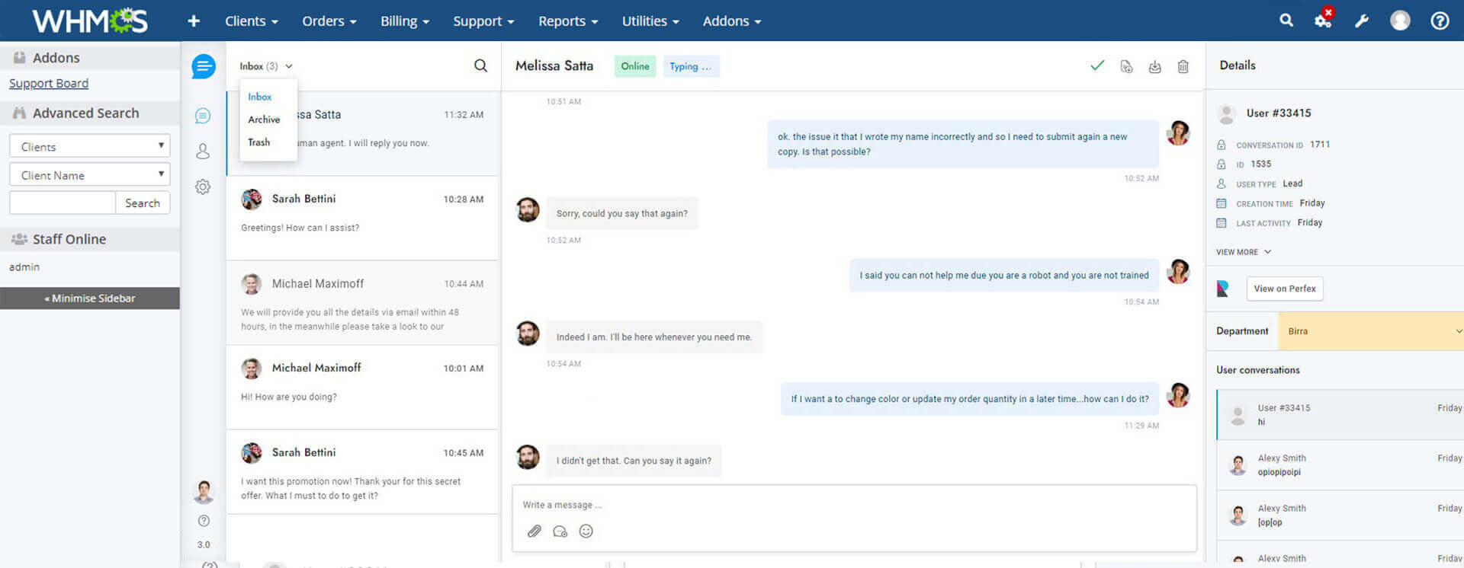
Task: Expand VIEW MORE user details
Action: (x=1243, y=252)
